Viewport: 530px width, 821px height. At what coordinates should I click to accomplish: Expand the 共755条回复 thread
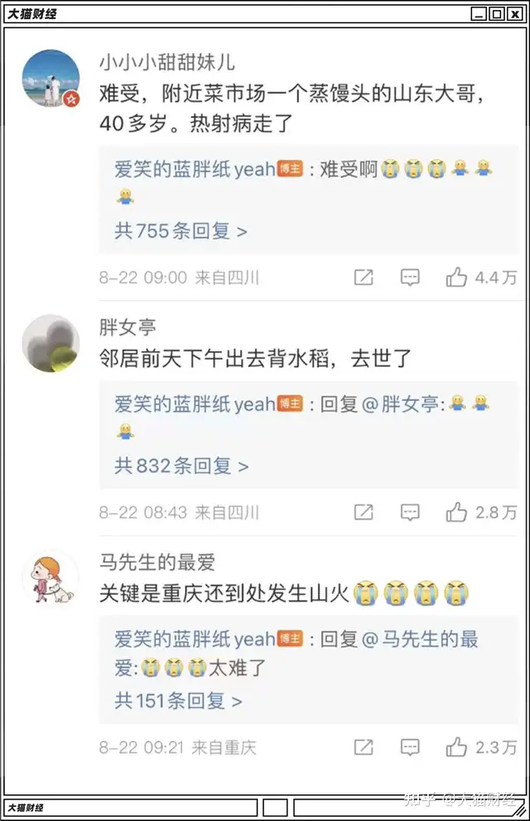click(x=181, y=231)
